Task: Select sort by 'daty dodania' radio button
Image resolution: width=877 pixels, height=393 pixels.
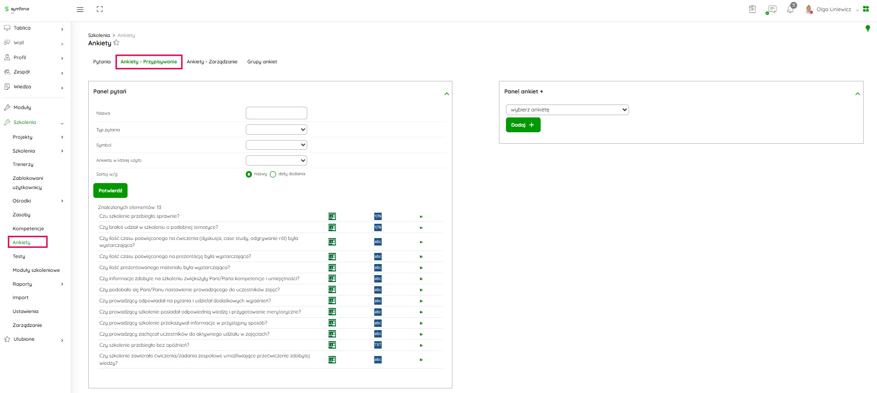Action: 273,174
